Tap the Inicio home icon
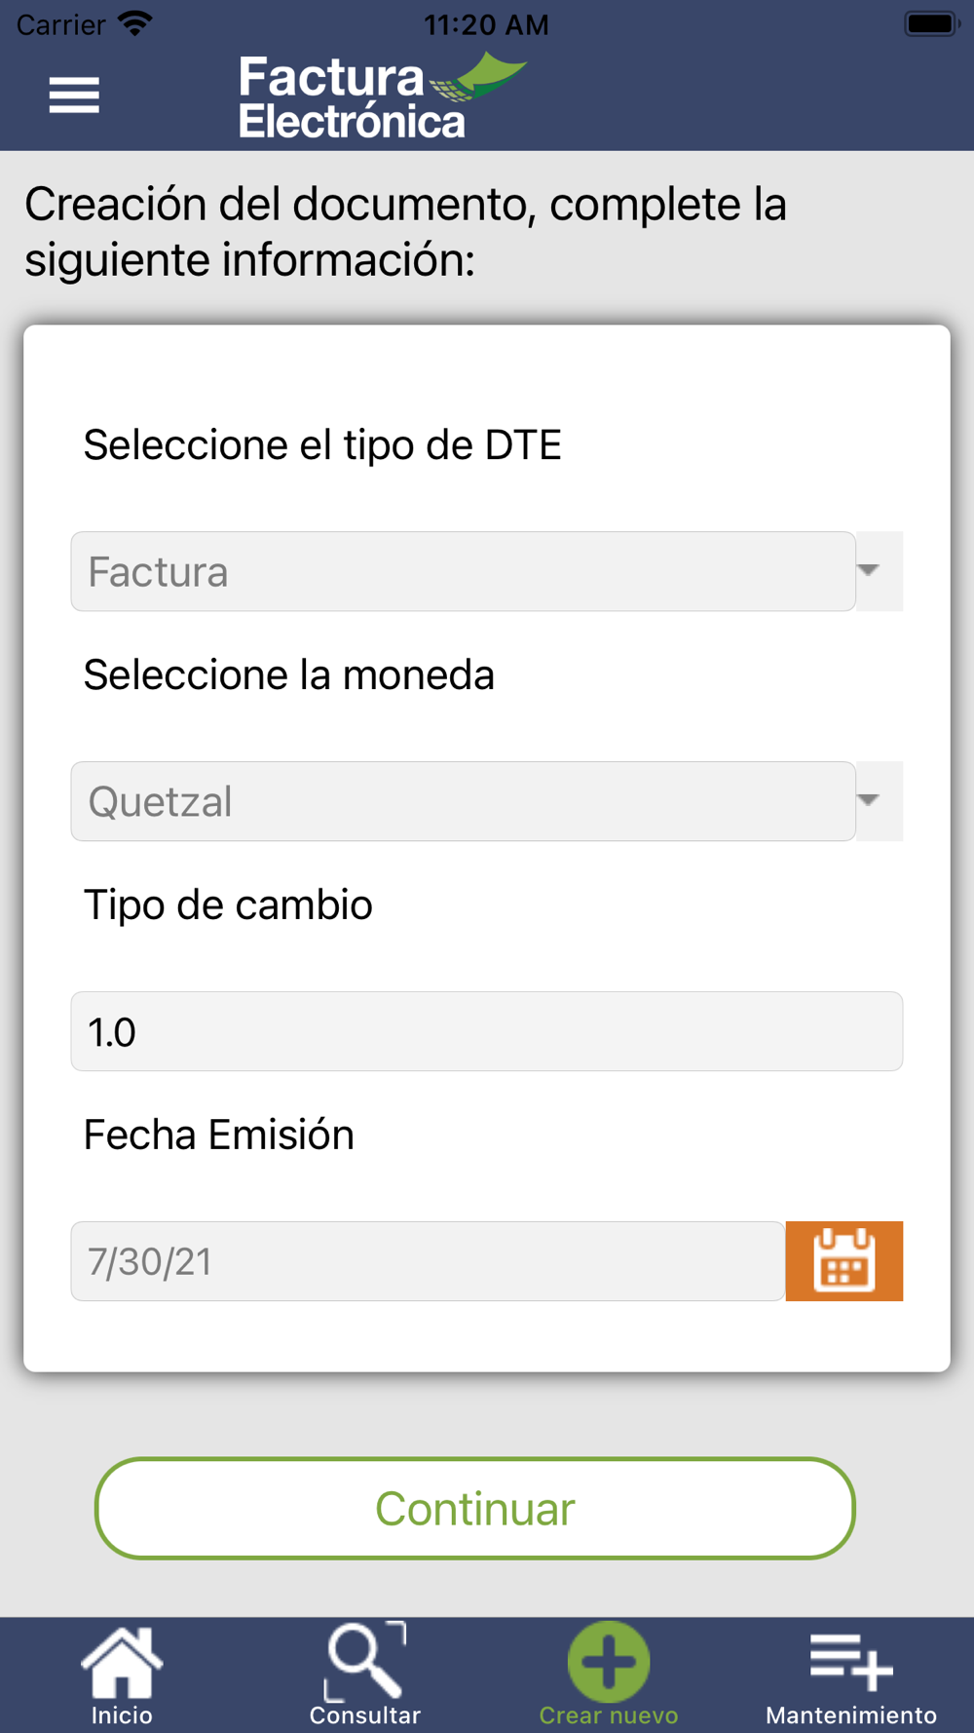The width and height of the screenshot is (974, 1733). click(122, 1661)
